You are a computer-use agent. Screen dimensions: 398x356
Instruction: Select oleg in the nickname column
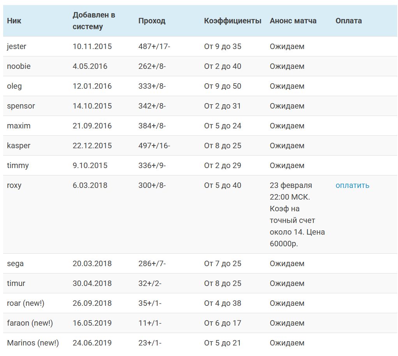click(x=14, y=86)
